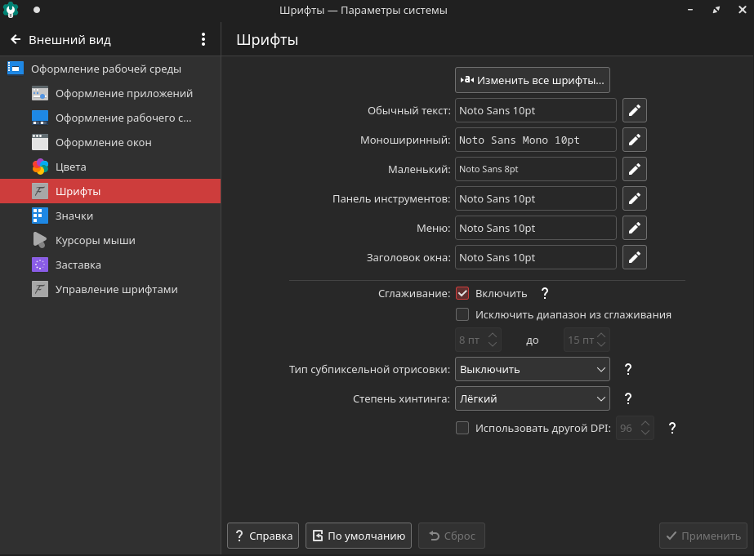Open the Справка help button
The width and height of the screenshot is (754, 556).
pos(263,536)
